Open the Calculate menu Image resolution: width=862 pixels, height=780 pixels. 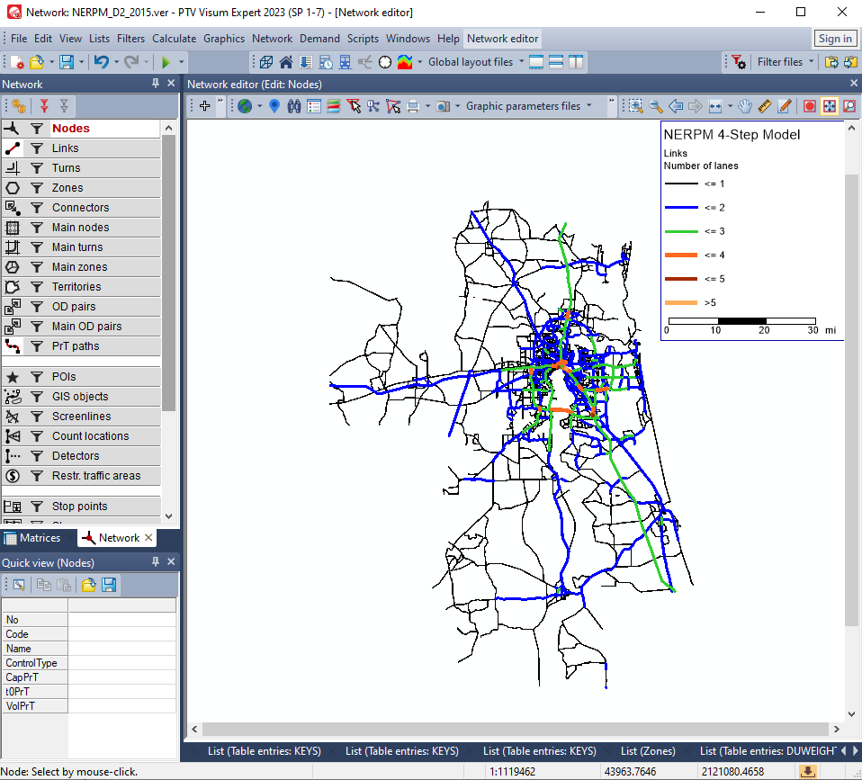pos(174,39)
